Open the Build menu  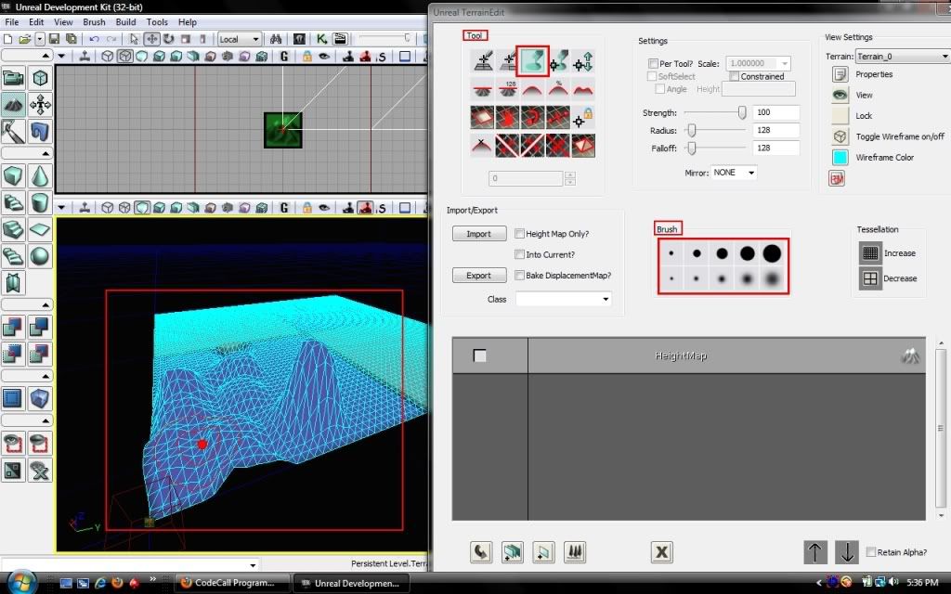(x=125, y=22)
